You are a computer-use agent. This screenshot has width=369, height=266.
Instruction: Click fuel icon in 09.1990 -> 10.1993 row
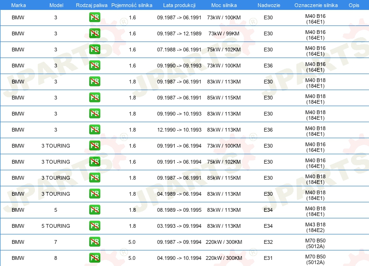point(94,114)
